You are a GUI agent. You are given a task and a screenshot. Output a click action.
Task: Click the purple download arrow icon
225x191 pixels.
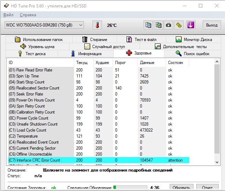[x=191, y=25]
